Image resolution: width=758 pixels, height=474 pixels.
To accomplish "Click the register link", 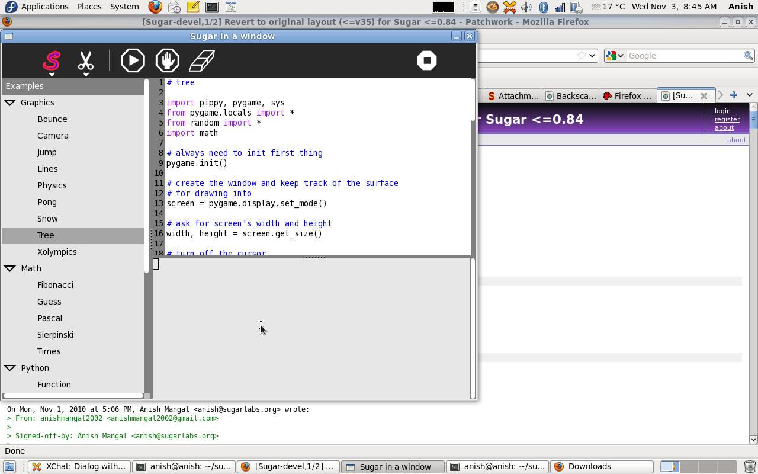I will [x=727, y=119].
